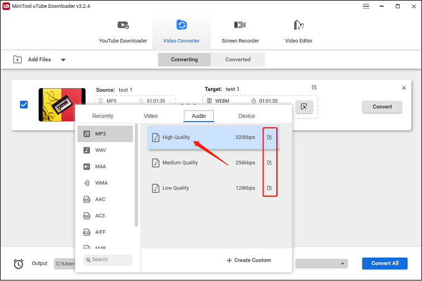The height and width of the screenshot is (281, 422).
Task: Choose MP3 in the format list
Action: coord(106,134)
